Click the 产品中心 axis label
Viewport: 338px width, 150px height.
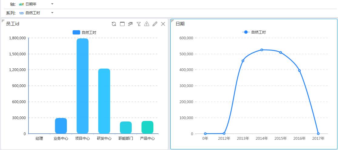pos(147,139)
